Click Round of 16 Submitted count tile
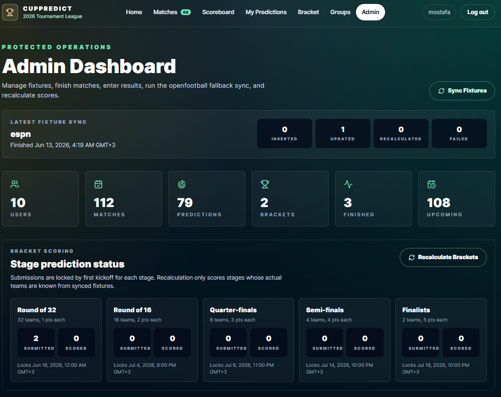 132,342
